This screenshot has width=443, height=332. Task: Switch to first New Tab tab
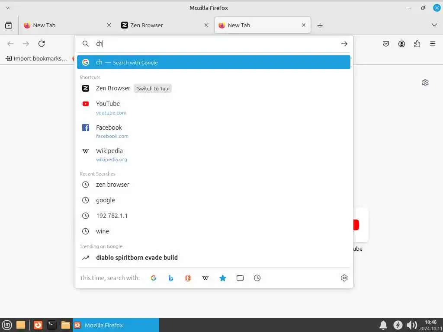pos(67,25)
